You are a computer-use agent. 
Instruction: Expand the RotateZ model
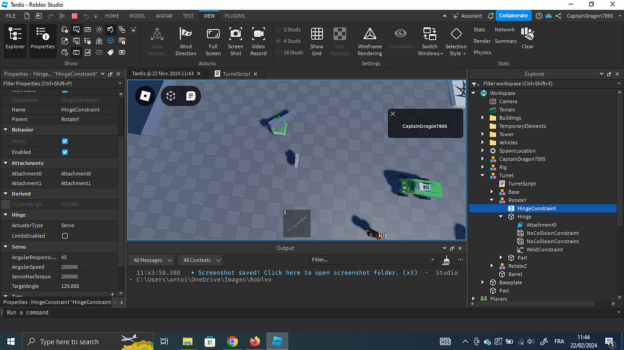492,266
